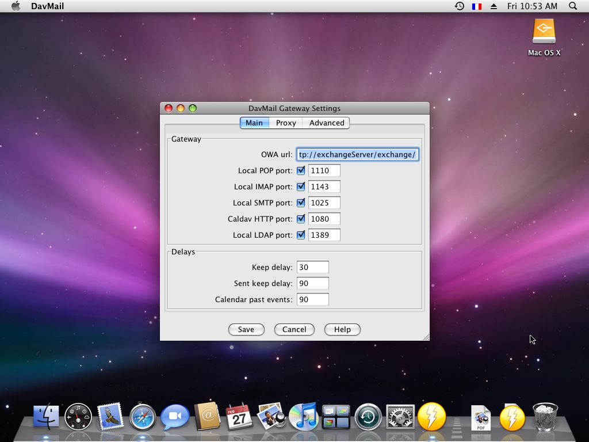Open Time Machine in the Dock

(x=368, y=416)
